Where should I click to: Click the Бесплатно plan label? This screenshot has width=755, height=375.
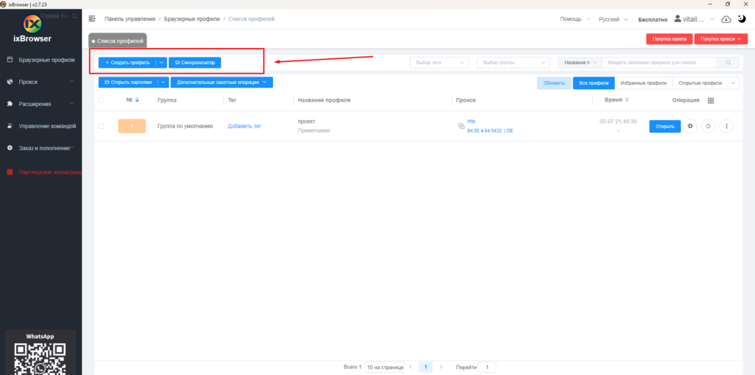click(653, 20)
